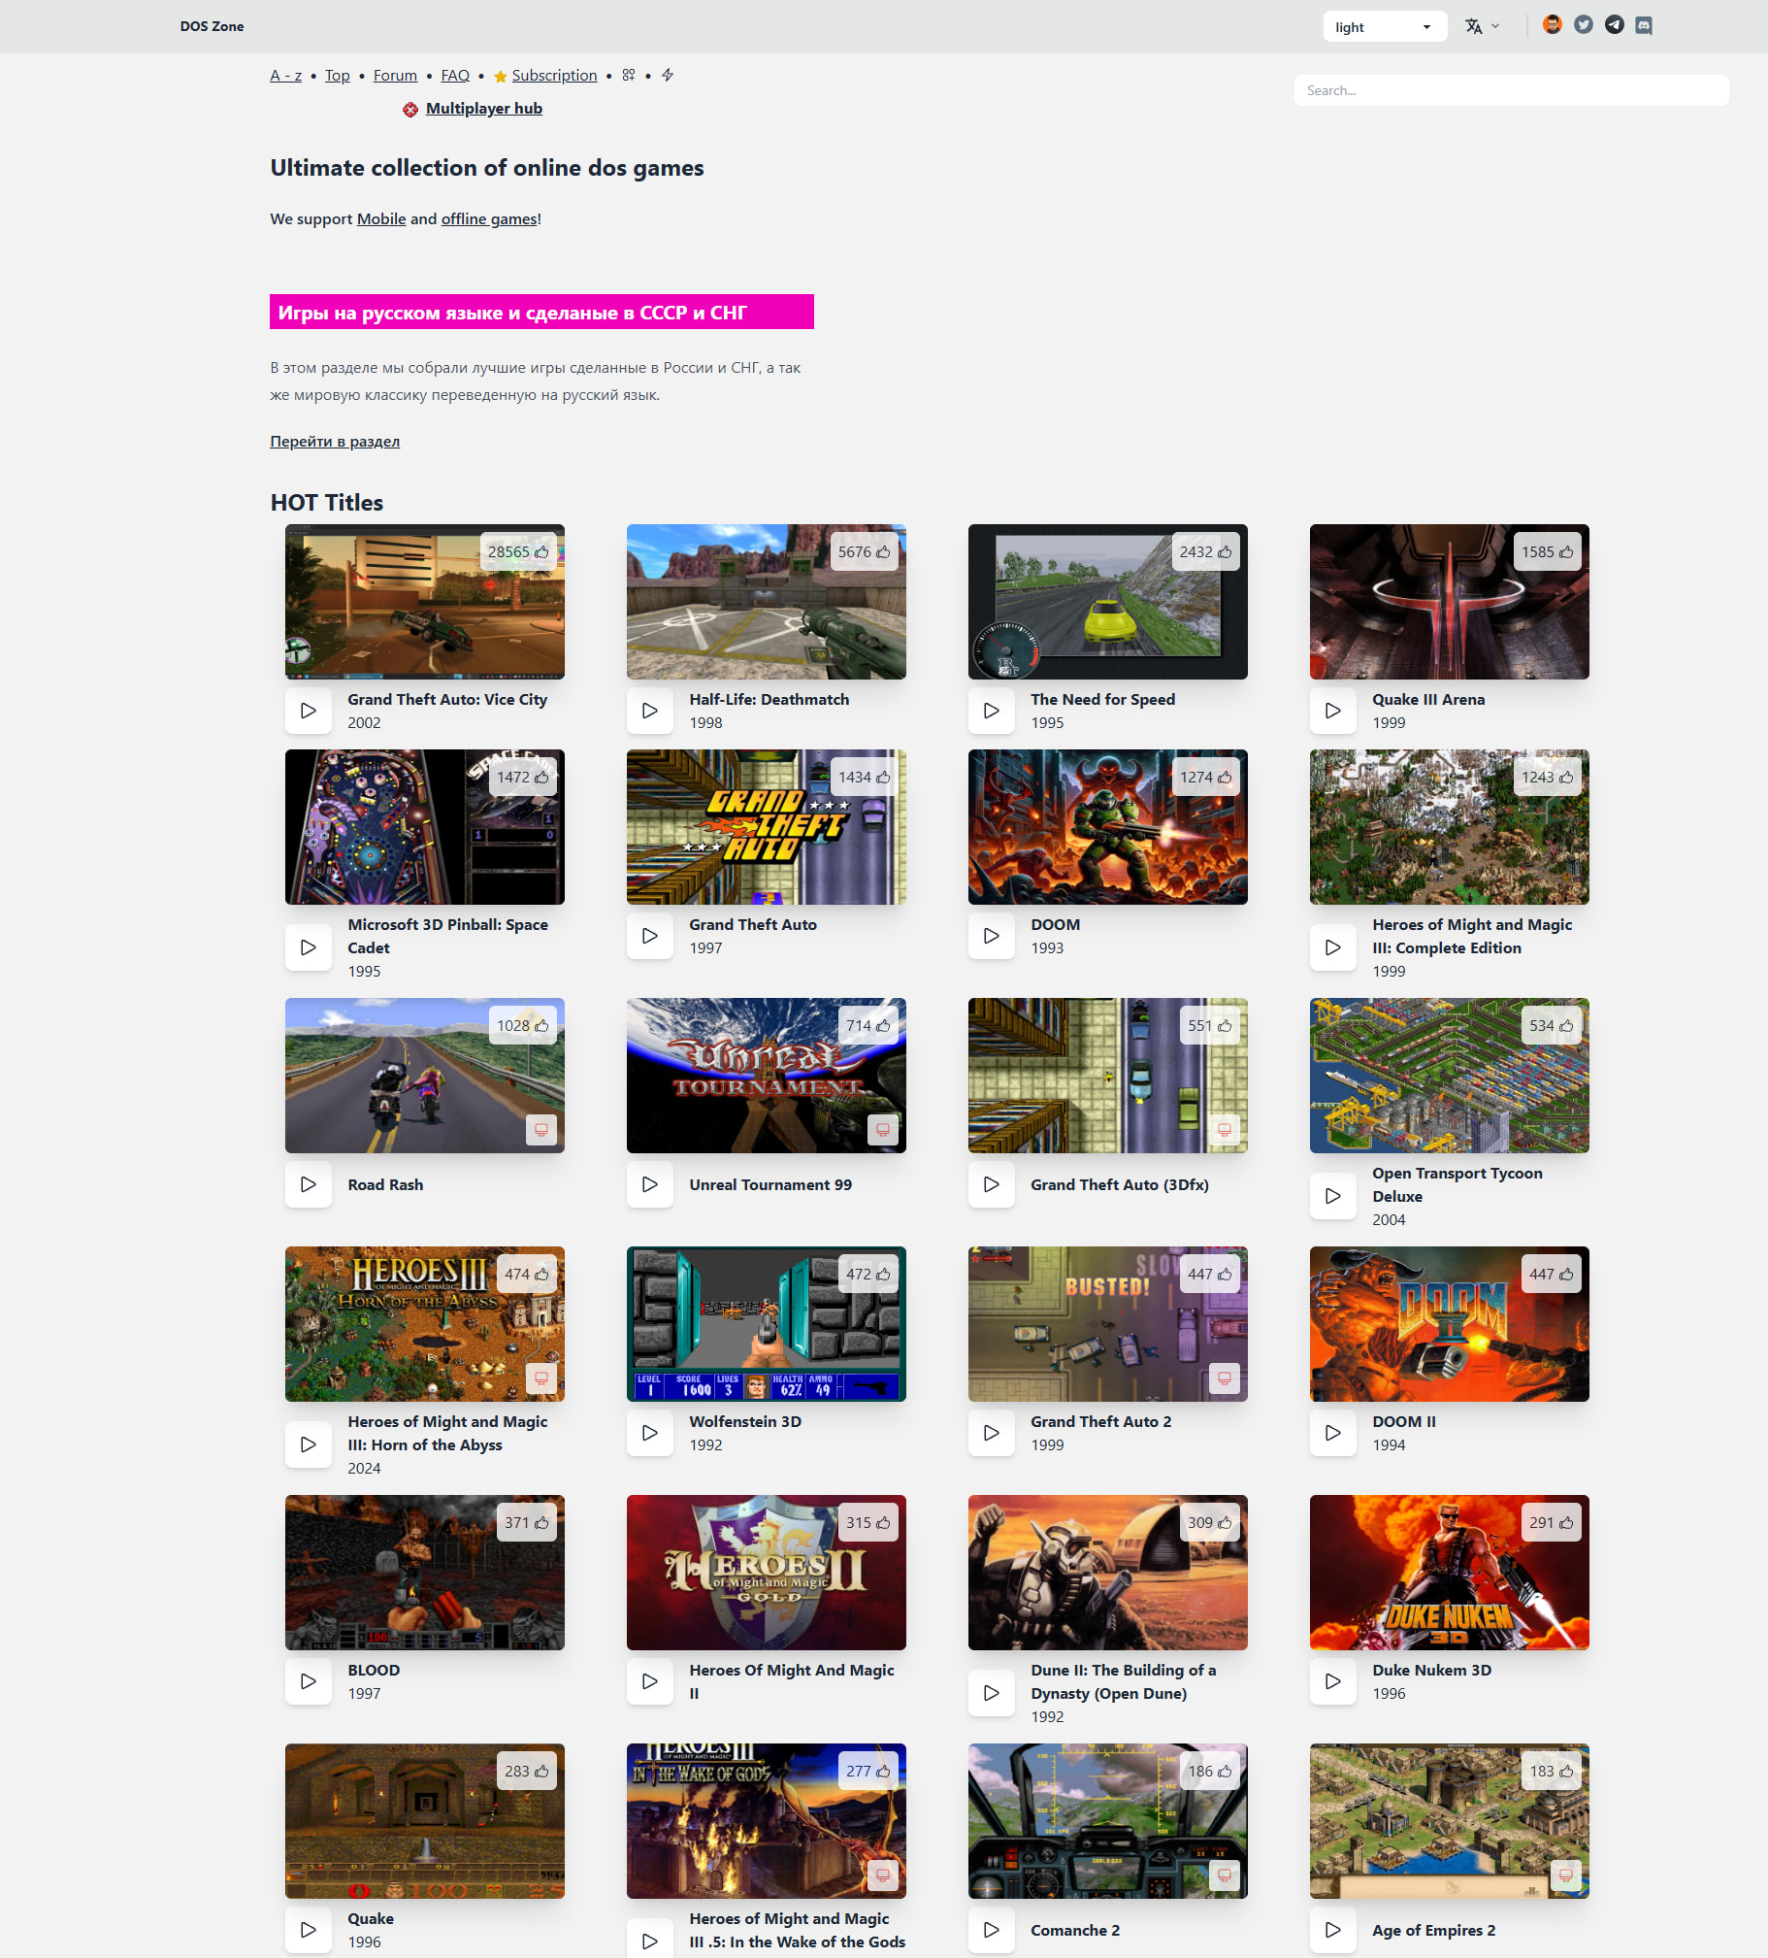Click the play button next to BLOOD
Image resolution: width=1768 pixels, height=1958 pixels.
click(309, 1682)
